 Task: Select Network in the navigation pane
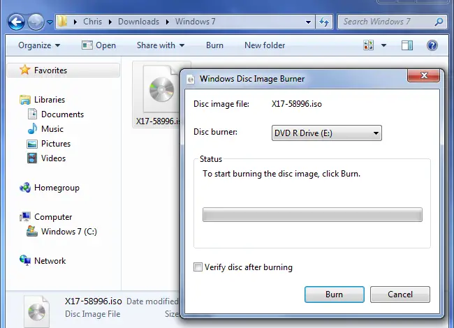pyautogui.click(x=50, y=261)
